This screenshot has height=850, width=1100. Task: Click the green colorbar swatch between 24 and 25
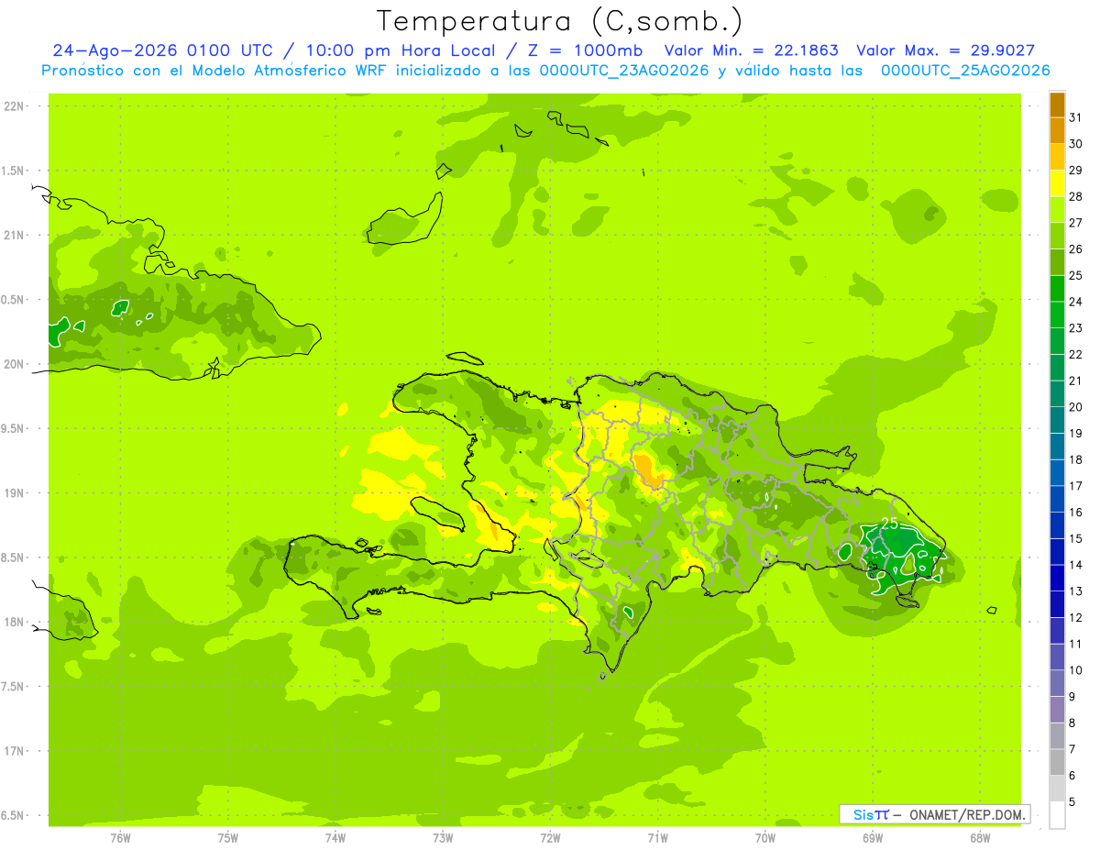pyautogui.click(x=1057, y=289)
